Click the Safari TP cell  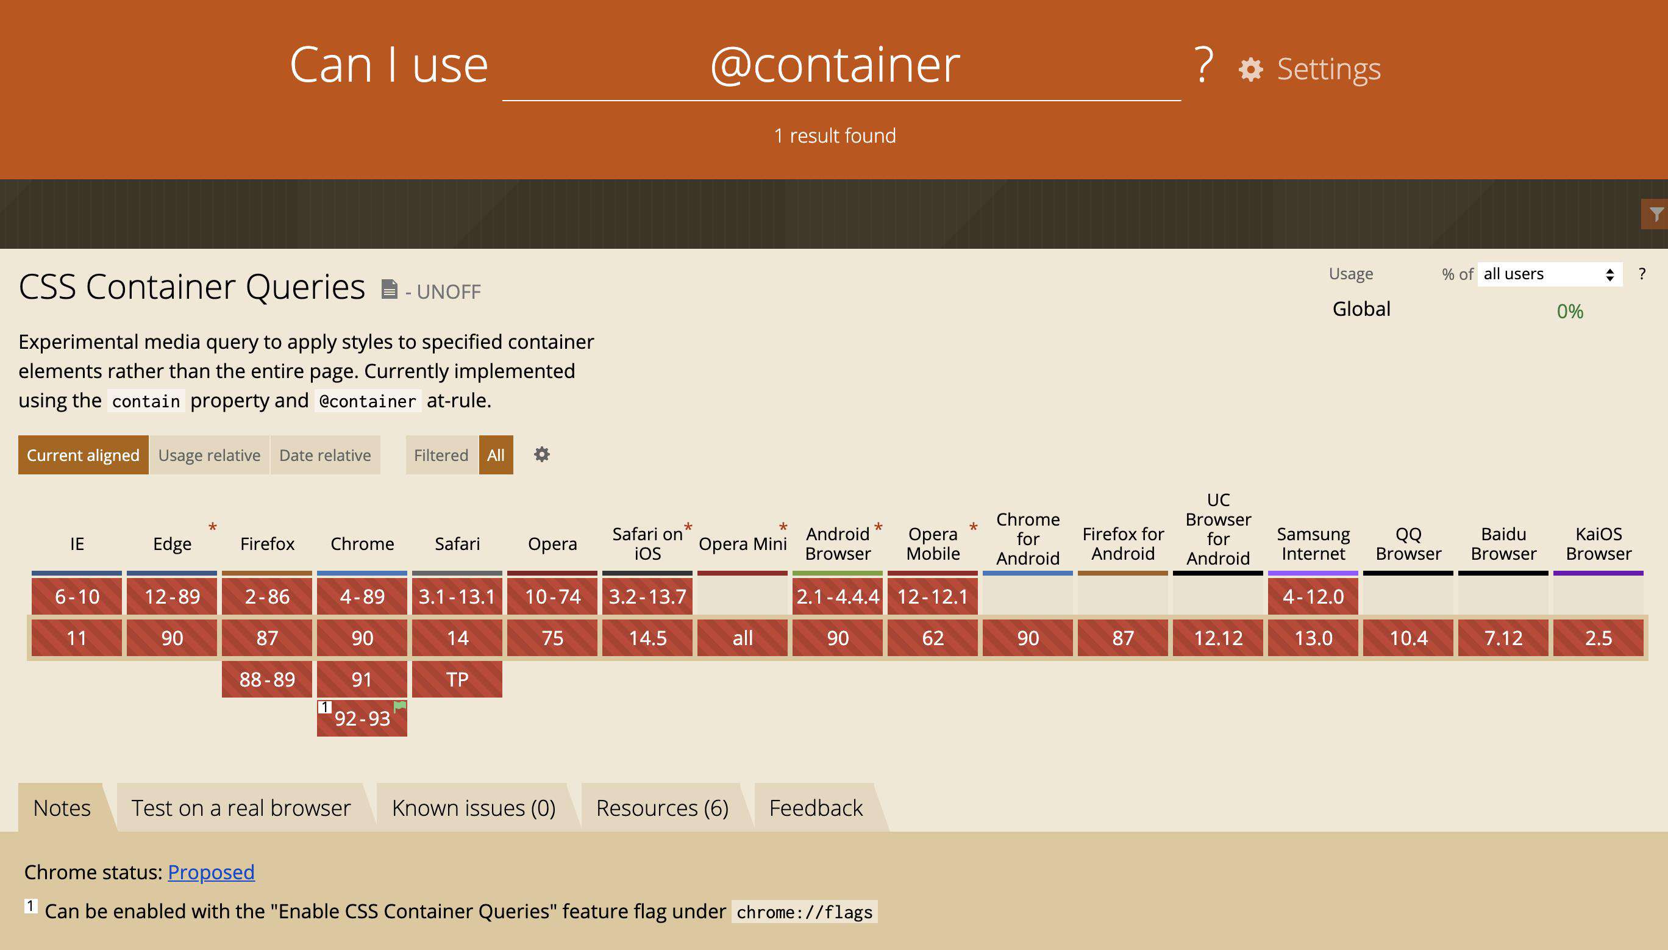(x=457, y=679)
